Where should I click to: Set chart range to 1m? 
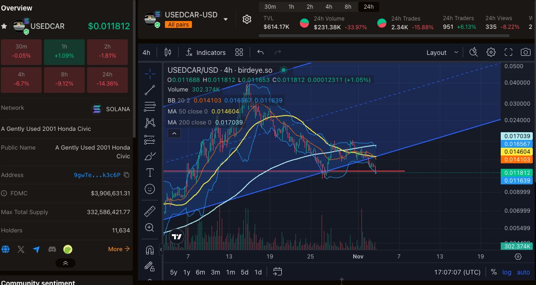pos(230,272)
